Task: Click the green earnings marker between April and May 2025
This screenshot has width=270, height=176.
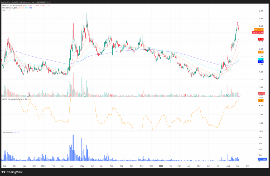Action: click(195, 95)
